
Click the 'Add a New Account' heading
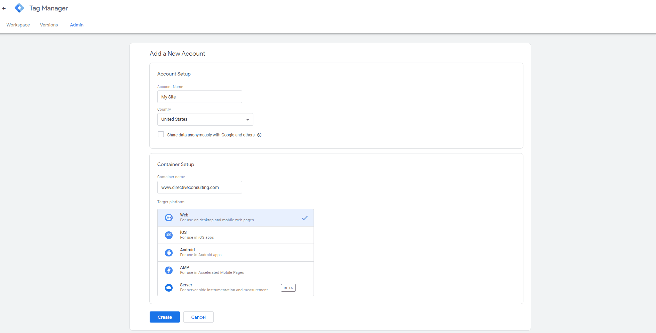[177, 54]
